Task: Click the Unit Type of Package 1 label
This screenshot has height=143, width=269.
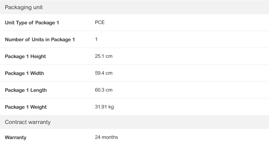Action: [32, 23]
